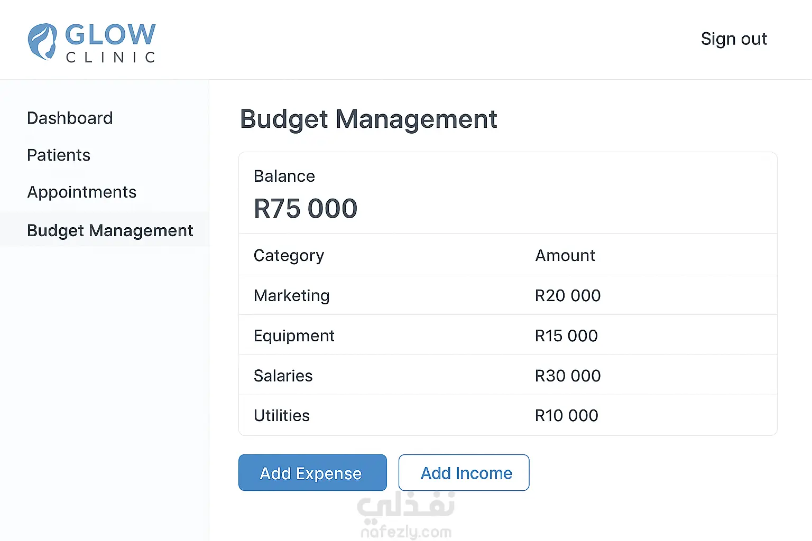This screenshot has height=541, width=812.
Task: Open Appointments in the sidebar
Action: click(x=82, y=192)
